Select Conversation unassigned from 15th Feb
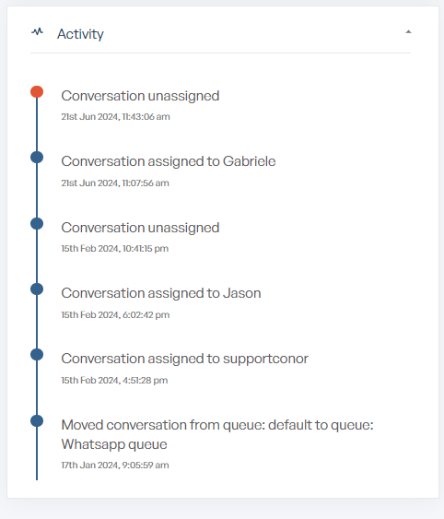 (x=140, y=228)
